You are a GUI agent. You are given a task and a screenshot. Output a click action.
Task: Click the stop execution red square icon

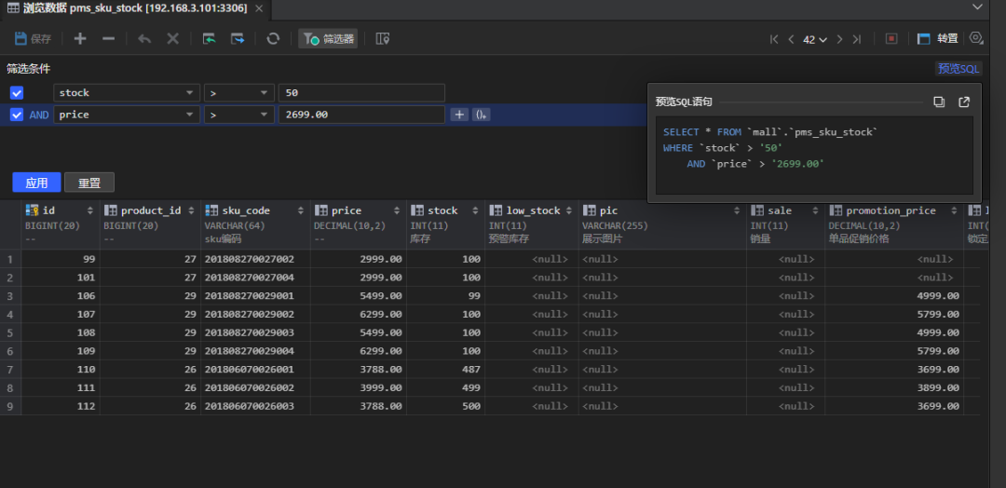pos(891,39)
